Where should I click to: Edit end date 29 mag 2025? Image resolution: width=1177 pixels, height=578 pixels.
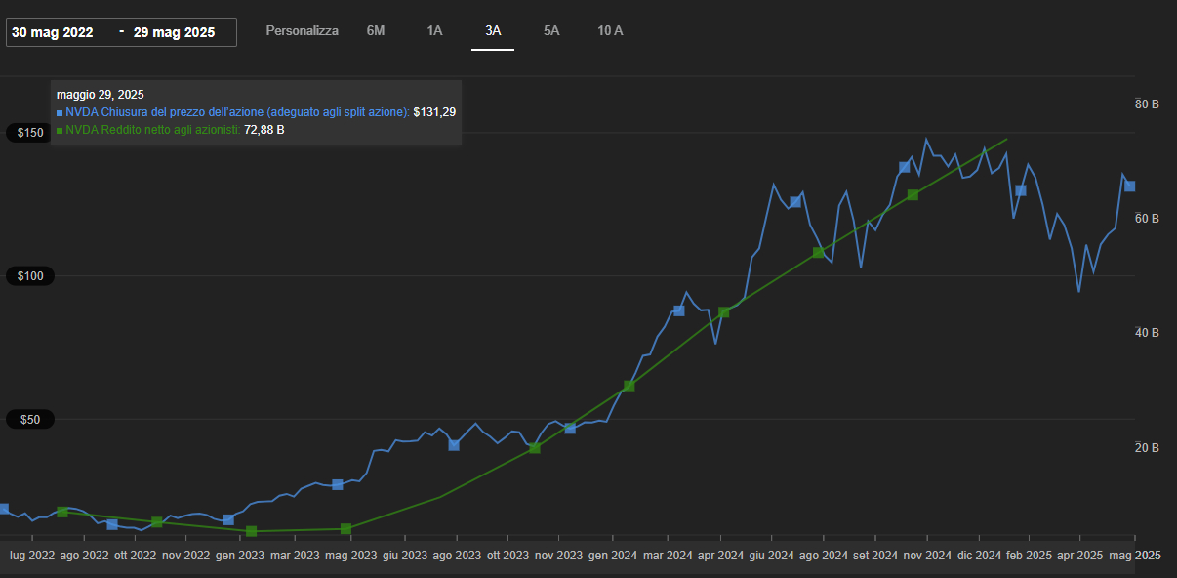[x=175, y=32]
